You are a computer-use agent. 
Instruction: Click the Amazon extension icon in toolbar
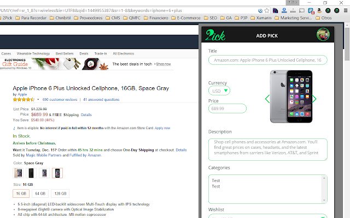(x=319, y=10)
